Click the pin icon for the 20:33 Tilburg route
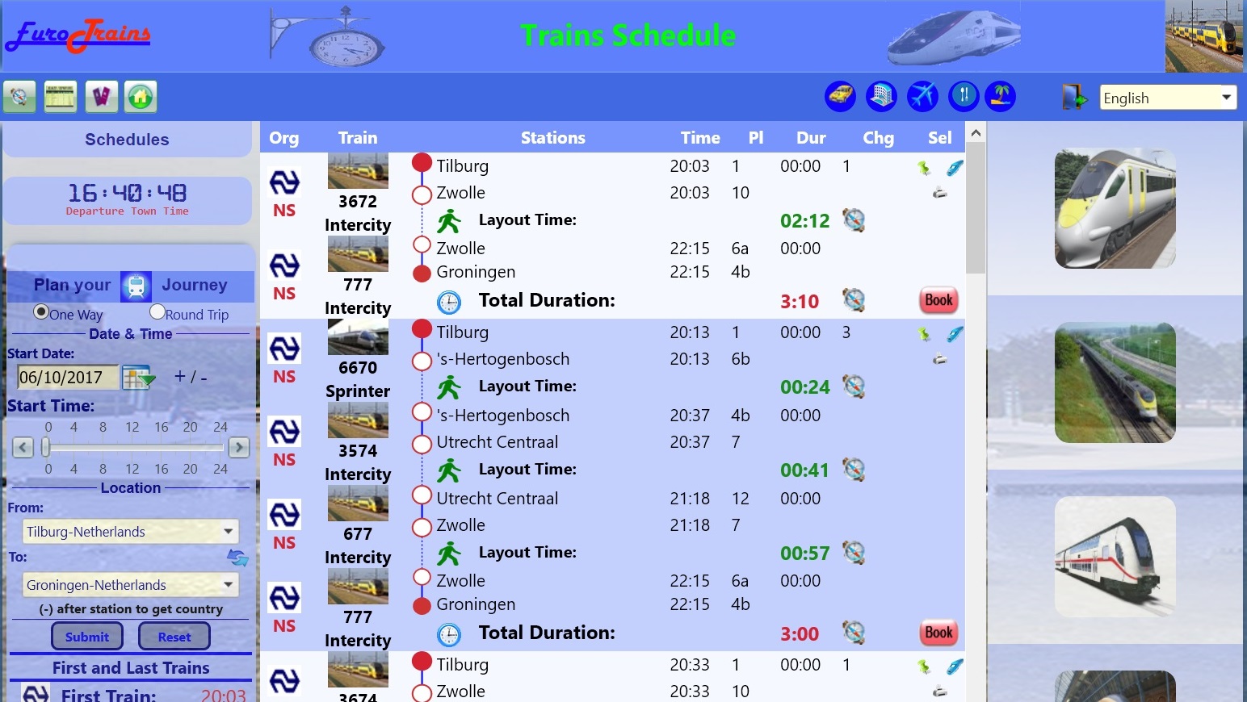The image size is (1247, 702). [x=924, y=666]
